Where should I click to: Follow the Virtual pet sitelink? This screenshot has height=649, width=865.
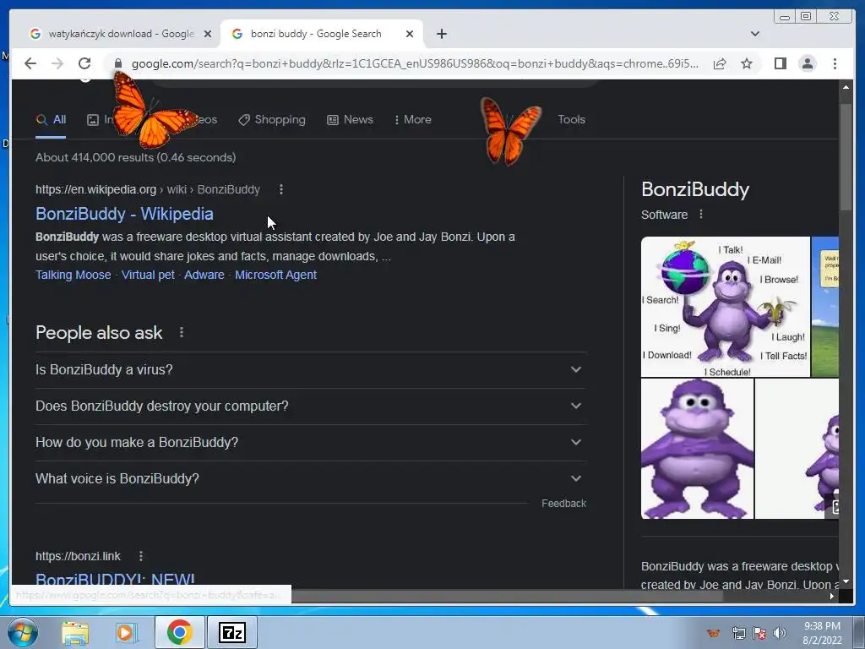[148, 275]
